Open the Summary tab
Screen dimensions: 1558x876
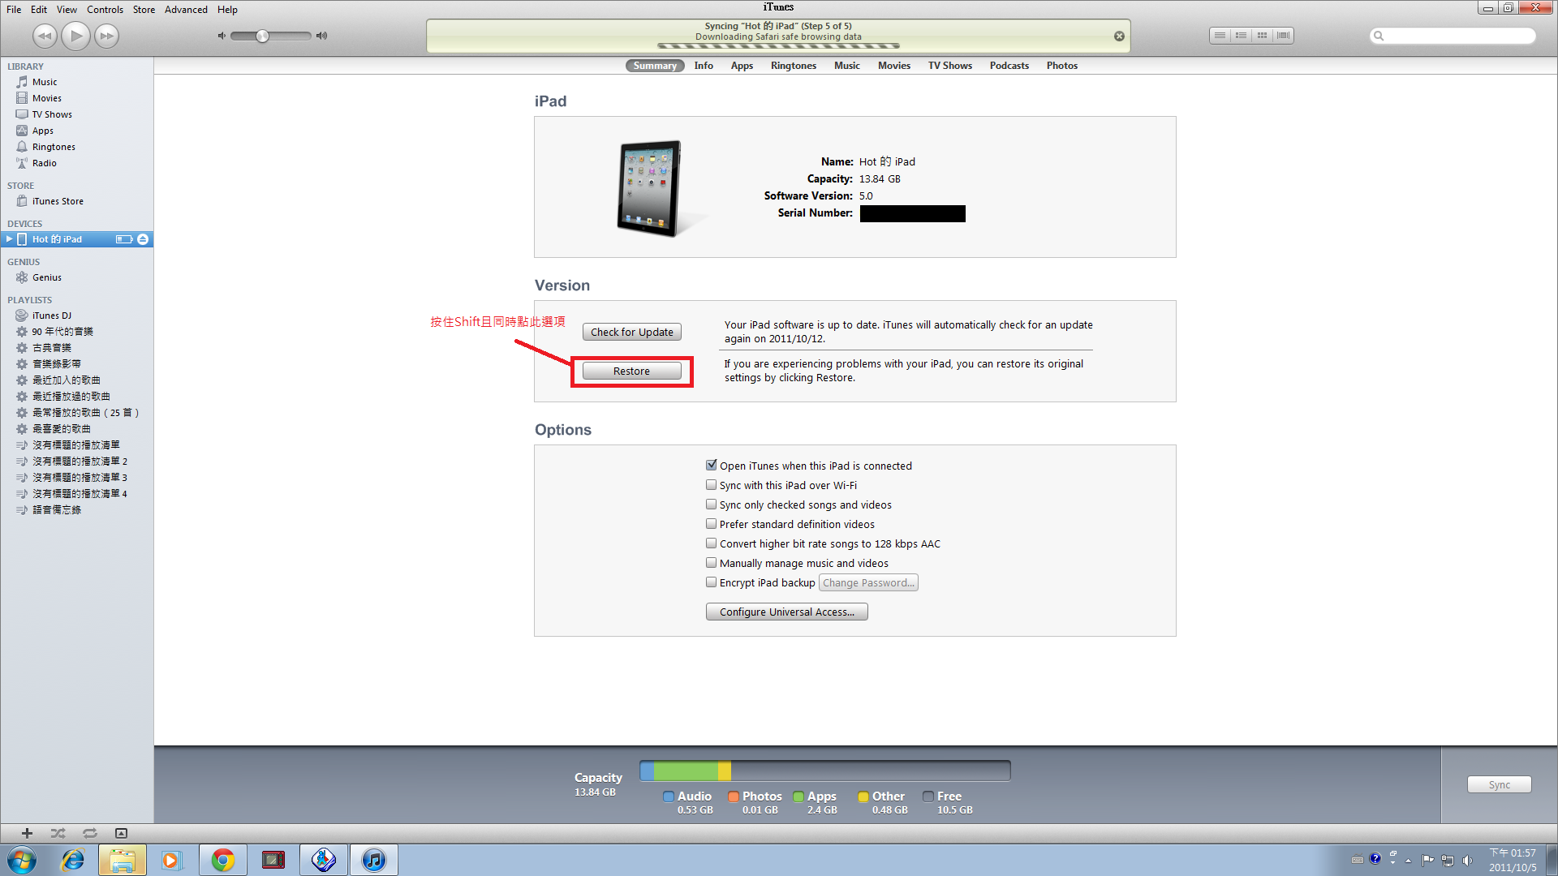[655, 66]
